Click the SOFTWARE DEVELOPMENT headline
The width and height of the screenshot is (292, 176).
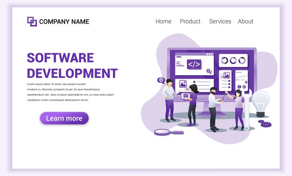pyautogui.click(x=72, y=65)
